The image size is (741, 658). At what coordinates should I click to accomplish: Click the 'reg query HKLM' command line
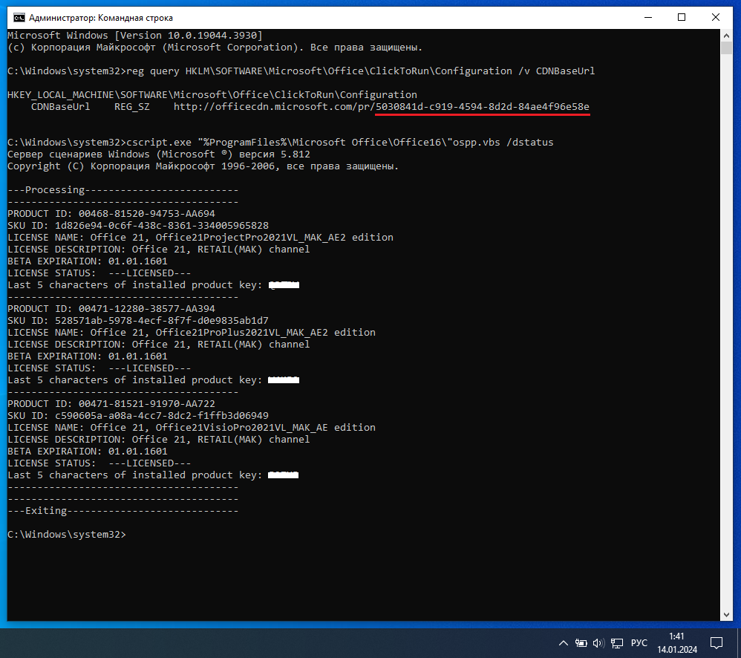tap(301, 71)
